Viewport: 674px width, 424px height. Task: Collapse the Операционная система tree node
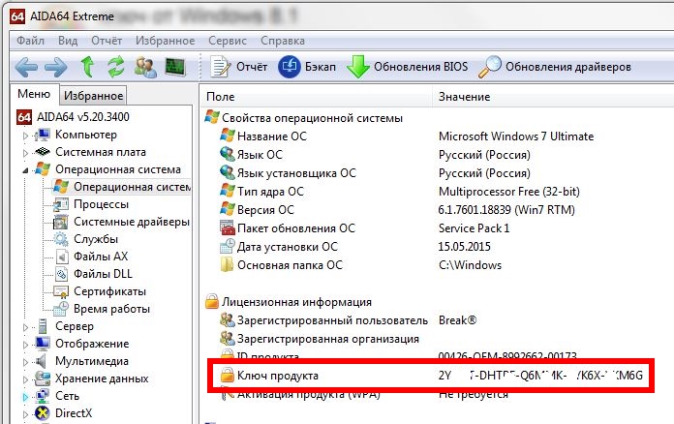[x=25, y=169]
